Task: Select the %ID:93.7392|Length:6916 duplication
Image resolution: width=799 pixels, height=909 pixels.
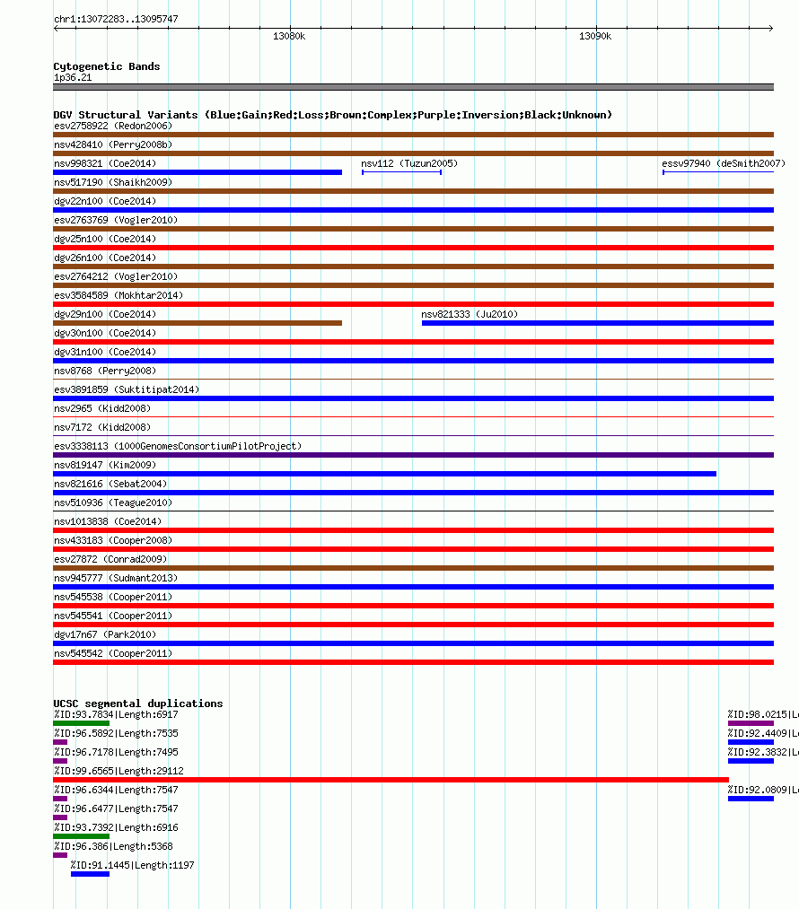Action: point(116,828)
